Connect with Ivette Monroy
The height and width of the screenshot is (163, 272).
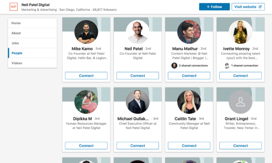[241, 76]
